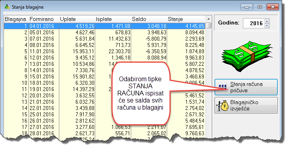Click the Uplate value 4.627,46
Image resolution: width=288 pixels, height=151 pixels.
85,32
